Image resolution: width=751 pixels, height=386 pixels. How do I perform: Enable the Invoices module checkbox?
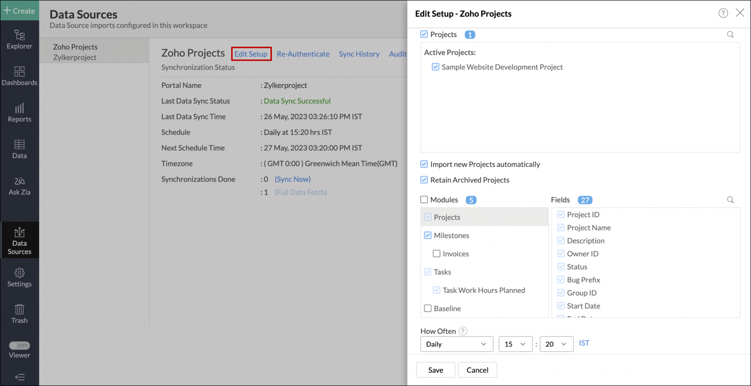[x=436, y=254]
